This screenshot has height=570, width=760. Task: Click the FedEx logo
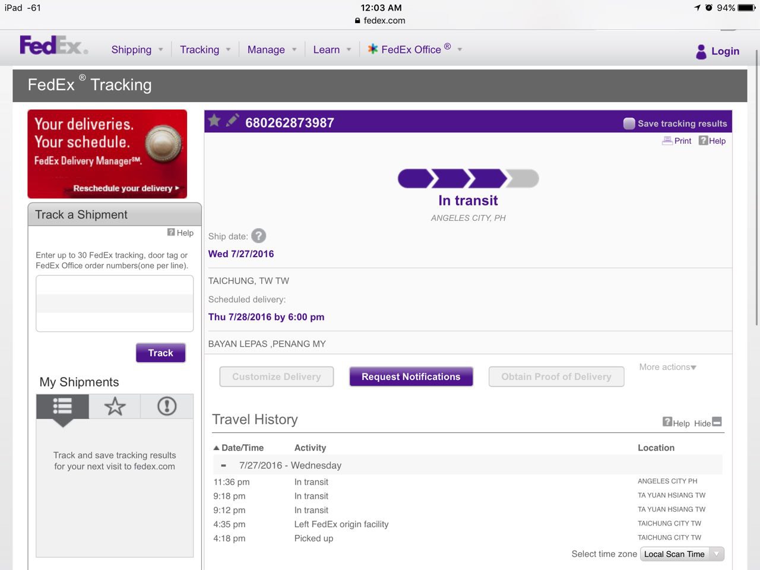point(53,46)
